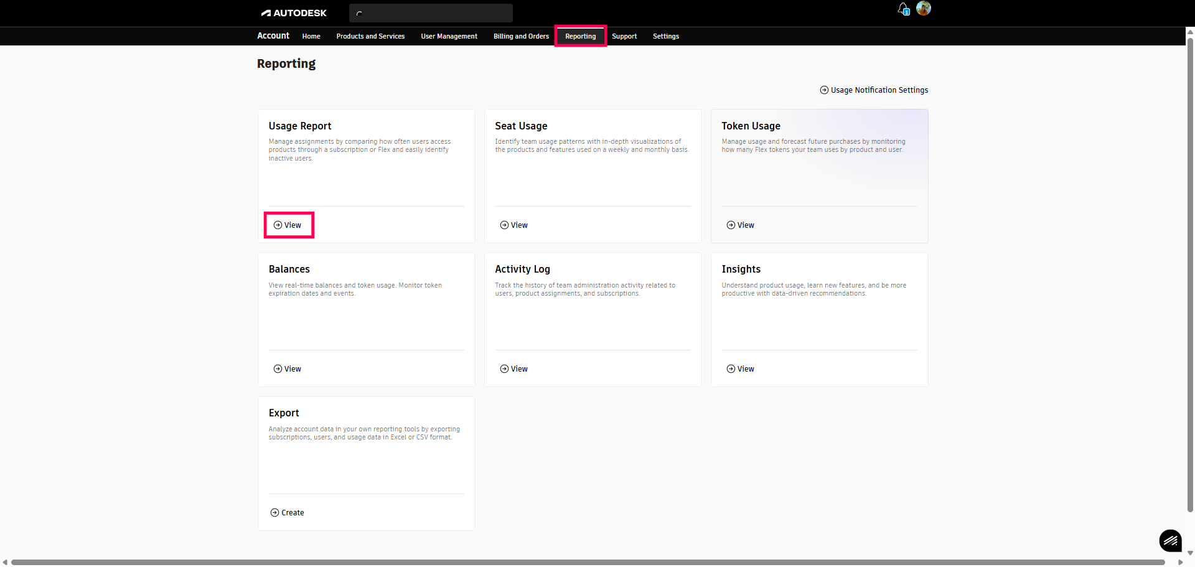
Task: Click the horizontal scrollbar at bottom
Action: [x=588, y=562]
